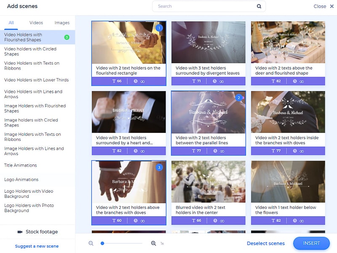337x253 pixels.
Task: Click inside the Search input field
Action: tap(209, 6)
